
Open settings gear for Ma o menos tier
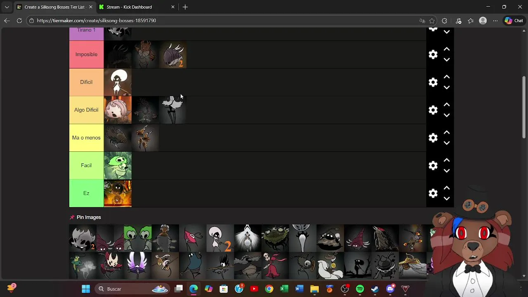tap(433, 138)
